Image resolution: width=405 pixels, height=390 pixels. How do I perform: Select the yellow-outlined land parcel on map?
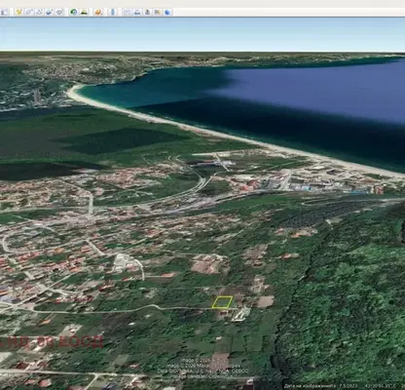pos(222,302)
